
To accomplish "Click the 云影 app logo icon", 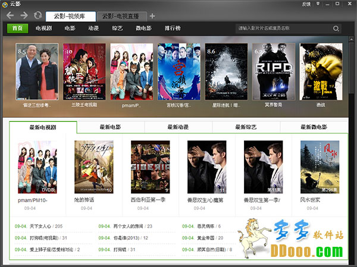I will pyautogui.click(x=5, y=4).
